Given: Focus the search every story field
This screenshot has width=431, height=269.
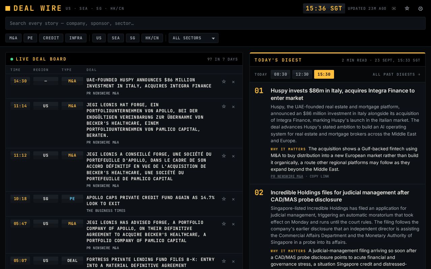Looking at the screenshot, I should pyautogui.click(x=215, y=23).
